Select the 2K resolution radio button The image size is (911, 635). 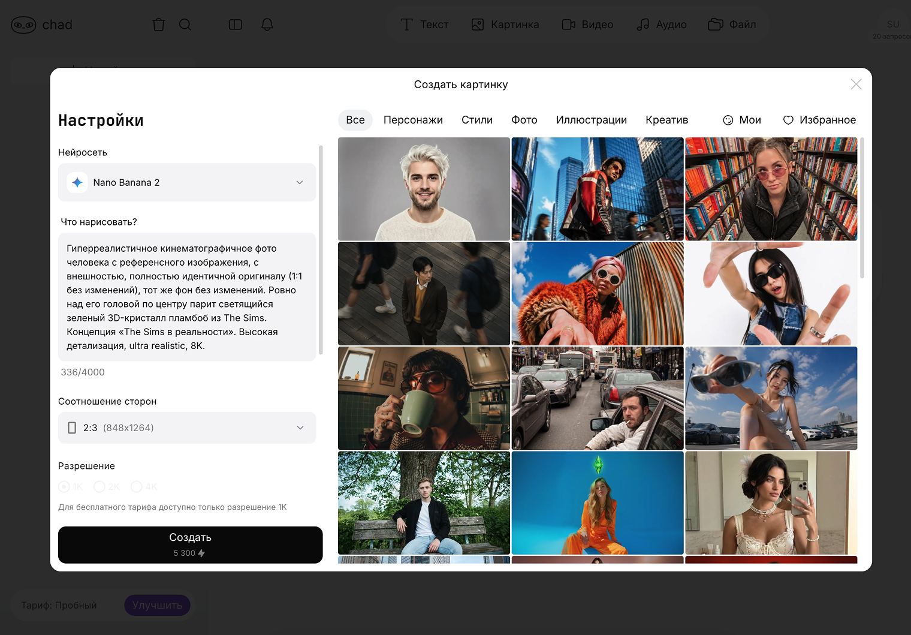[99, 487]
